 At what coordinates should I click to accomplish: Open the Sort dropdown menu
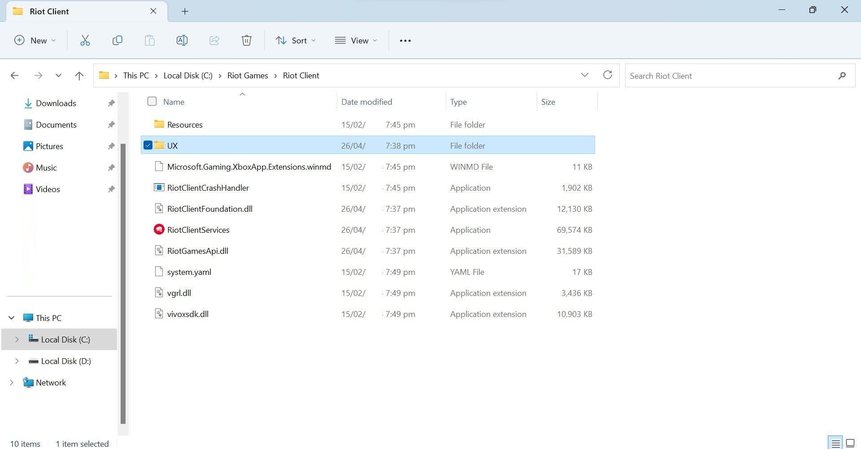tap(296, 40)
